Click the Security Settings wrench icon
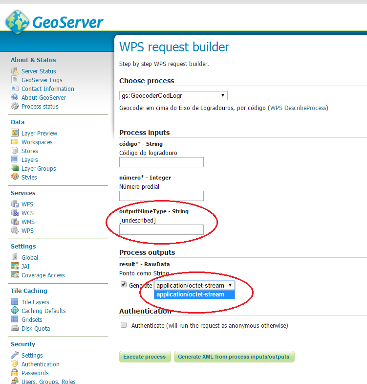The height and width of the screenshot is (384, 367). (x=15, y=355)
